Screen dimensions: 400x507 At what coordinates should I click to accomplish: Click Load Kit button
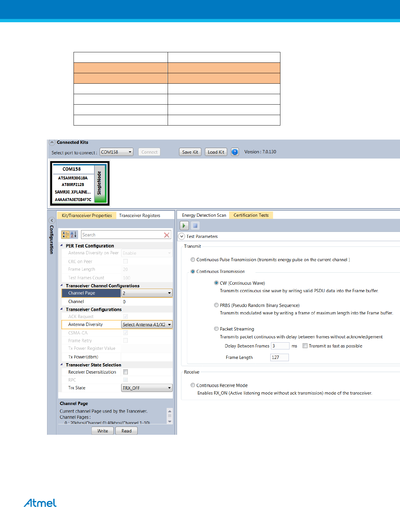[x=216, y=152]
